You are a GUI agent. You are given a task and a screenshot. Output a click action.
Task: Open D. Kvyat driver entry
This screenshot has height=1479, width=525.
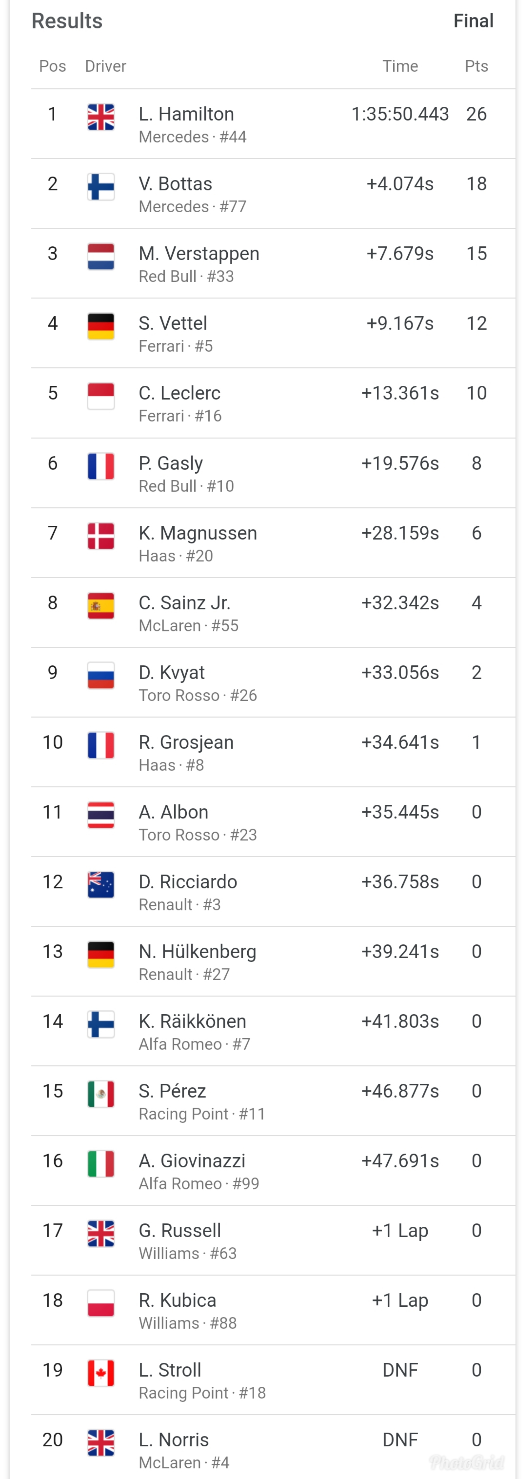point(171,672)
